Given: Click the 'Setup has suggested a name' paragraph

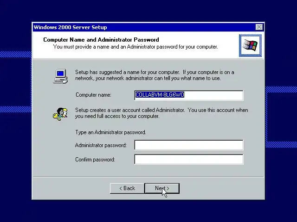Looking at the screenshot, I should 155,75.
